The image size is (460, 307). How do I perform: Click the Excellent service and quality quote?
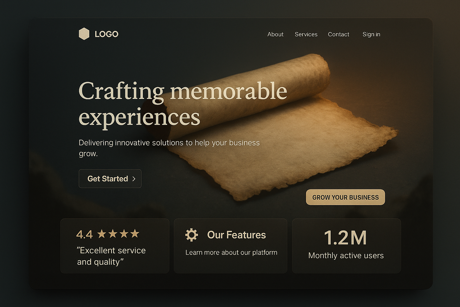tap(111, 256)
